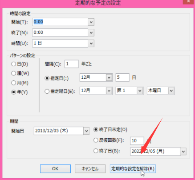Click the day number field showing 5
The height and width of the screenshot is (180, 195).
(122, 77)
